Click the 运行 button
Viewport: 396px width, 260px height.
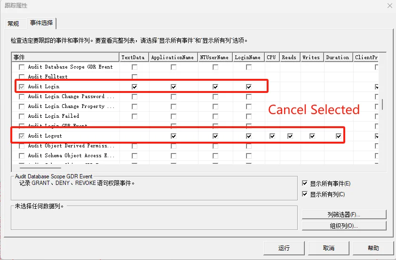pyautogui.click(x=284, y=248)
